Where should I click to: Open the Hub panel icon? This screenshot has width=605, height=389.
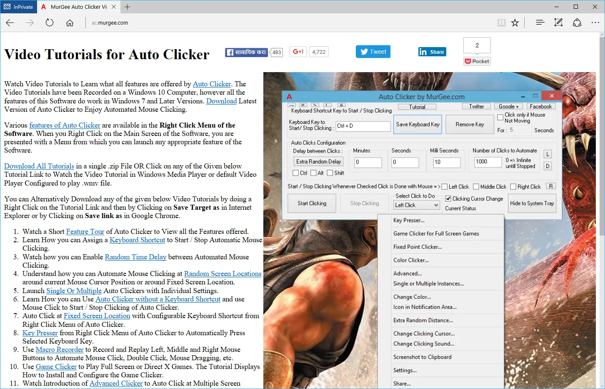[540, 23]
